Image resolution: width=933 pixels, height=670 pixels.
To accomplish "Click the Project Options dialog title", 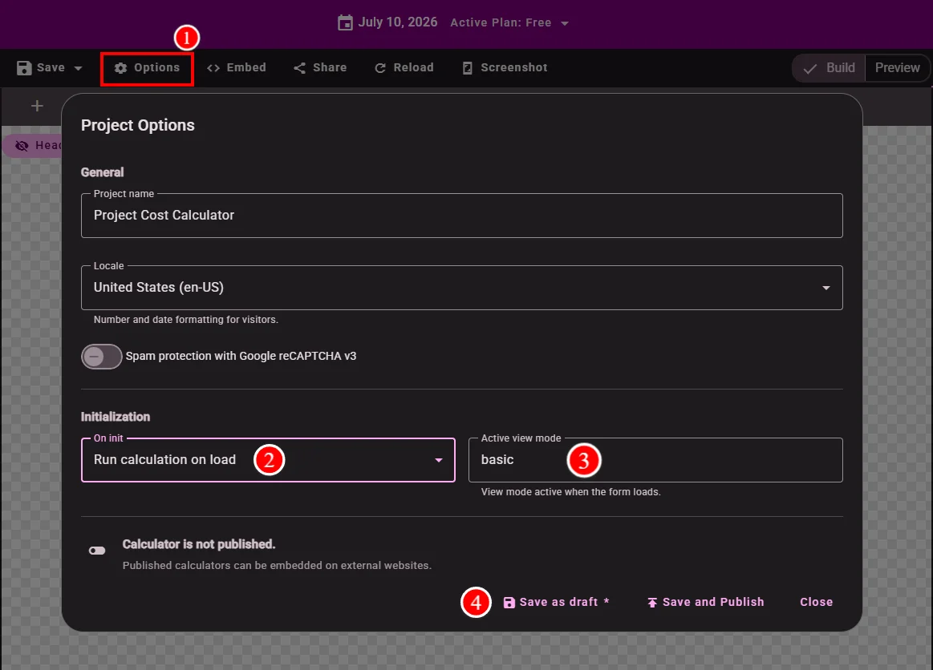I will click(137, 125).
